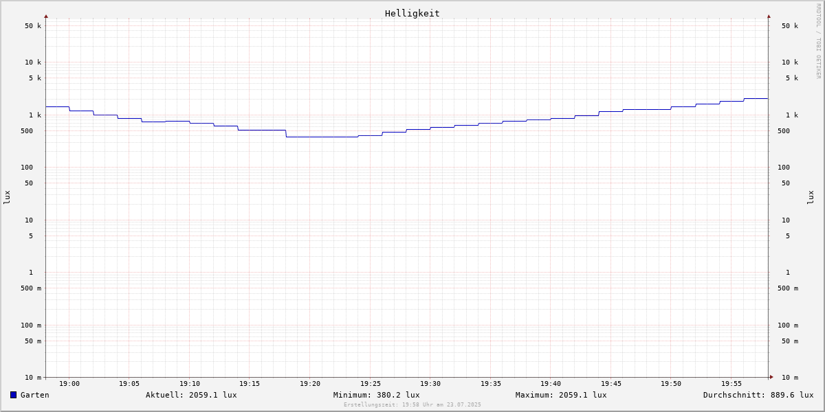This screenshot has height=412, width=825.
Task: Click the '10 k' label on left axis
Action: pyautogui.click(x=33, y=62)
